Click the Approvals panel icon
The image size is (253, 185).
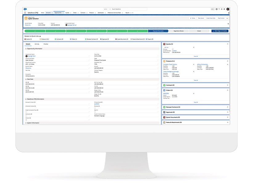click(x=164, y=112)
